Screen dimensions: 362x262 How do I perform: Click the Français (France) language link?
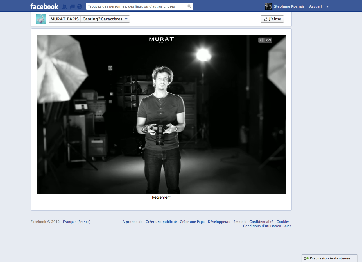(x=77, y=222)
